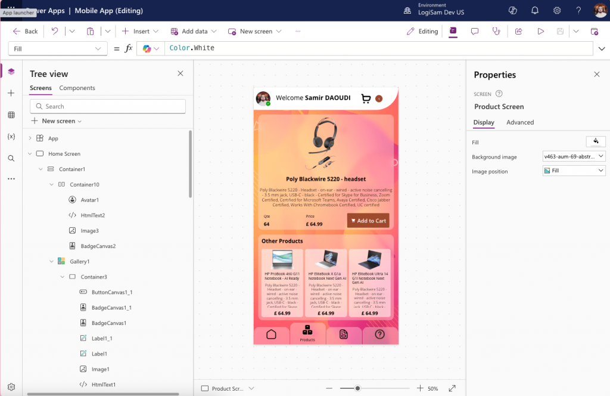Screen dimensions: 610x396
Task: Click the formula bar Color.White text
Action: tap(192, 48)
